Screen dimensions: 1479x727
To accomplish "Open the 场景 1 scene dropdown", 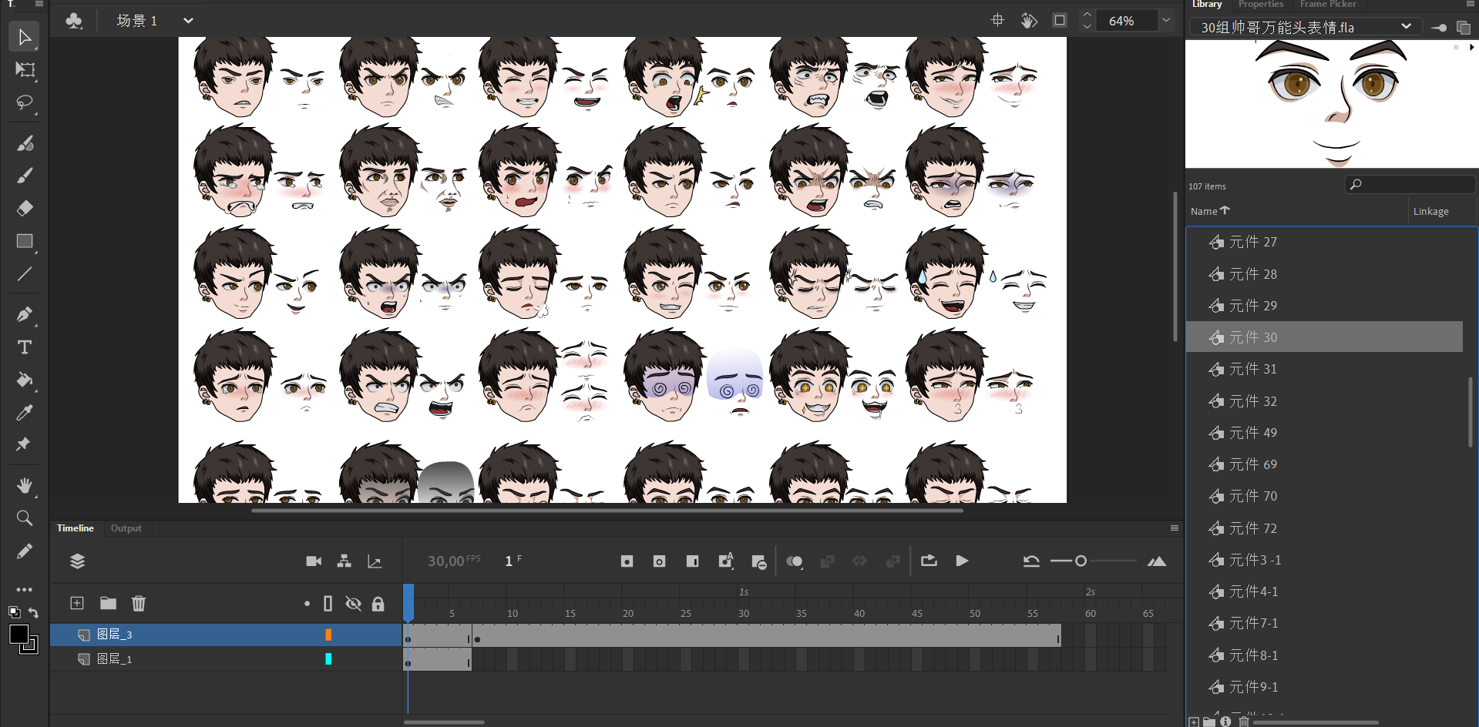I will click(188, 21).
